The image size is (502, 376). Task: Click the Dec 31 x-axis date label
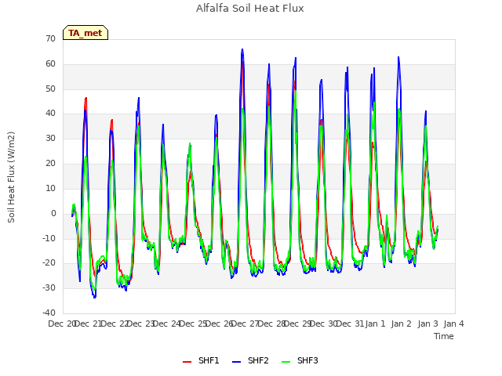tap(351, 324)
